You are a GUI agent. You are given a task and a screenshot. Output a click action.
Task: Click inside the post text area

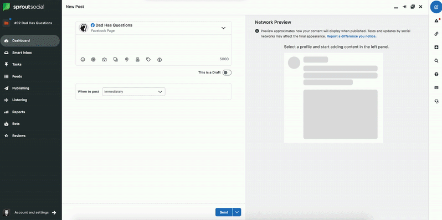(153, 44)
